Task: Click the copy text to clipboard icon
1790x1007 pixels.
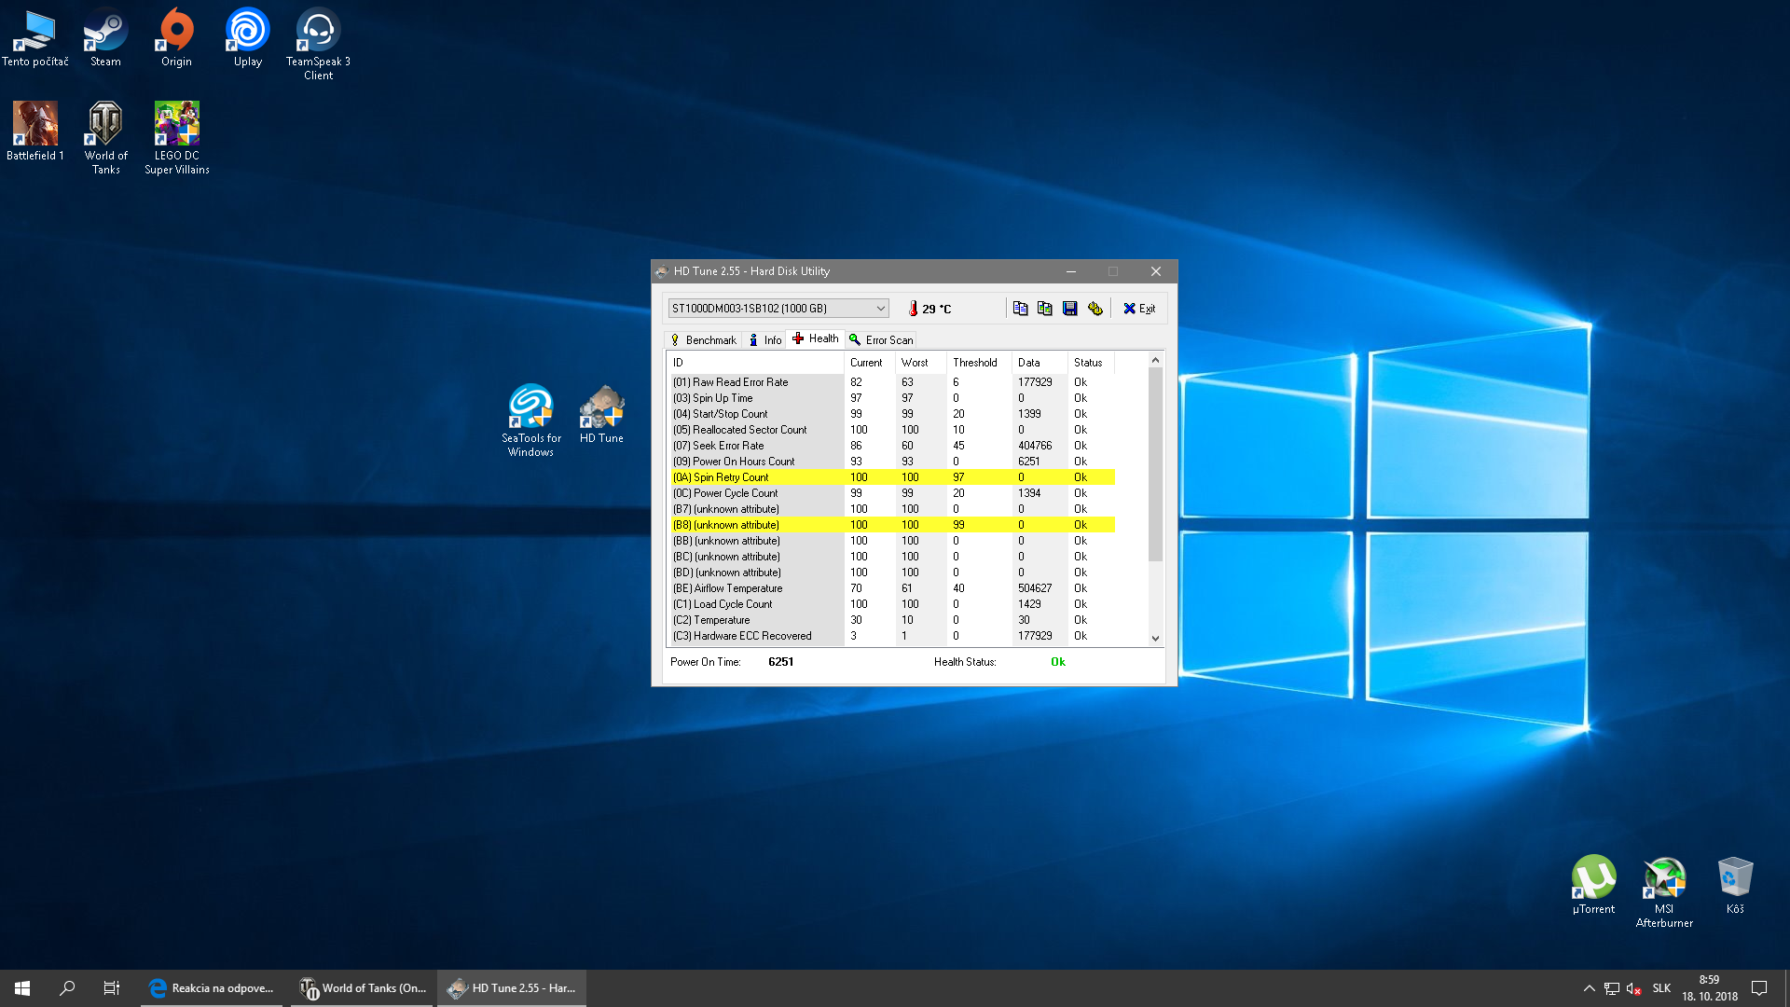Action: tap(1020, 309)
